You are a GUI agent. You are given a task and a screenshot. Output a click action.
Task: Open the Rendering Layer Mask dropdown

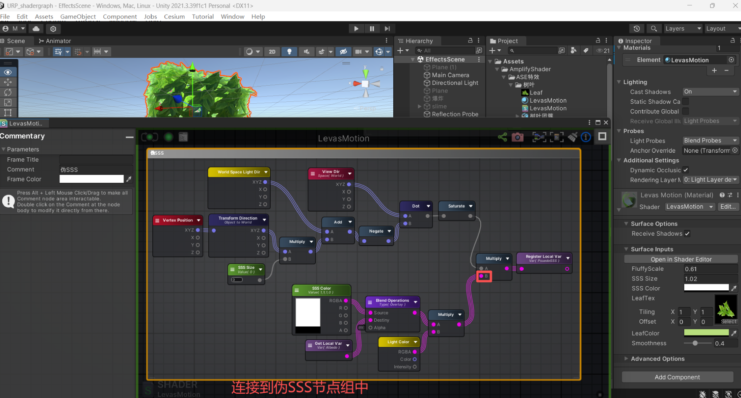(710, 180)
